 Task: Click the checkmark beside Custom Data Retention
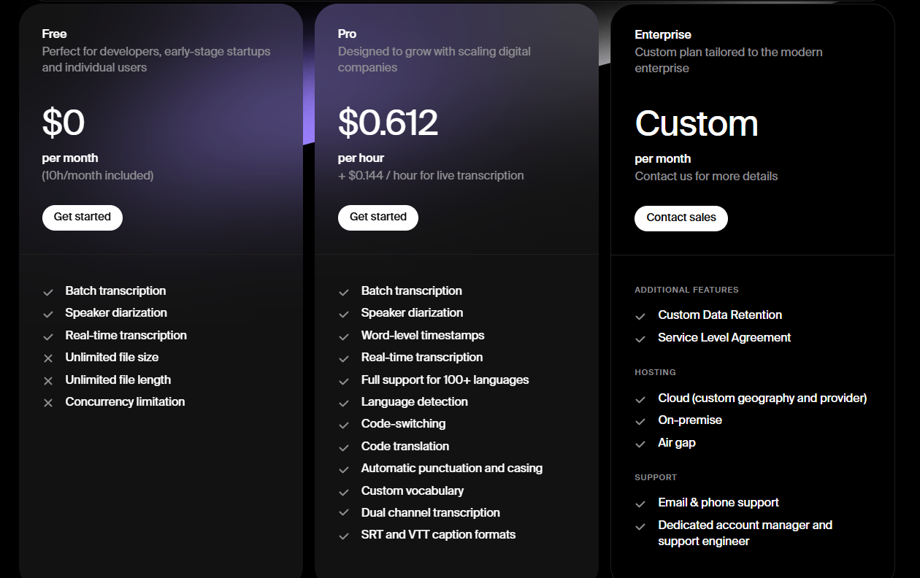640,316
